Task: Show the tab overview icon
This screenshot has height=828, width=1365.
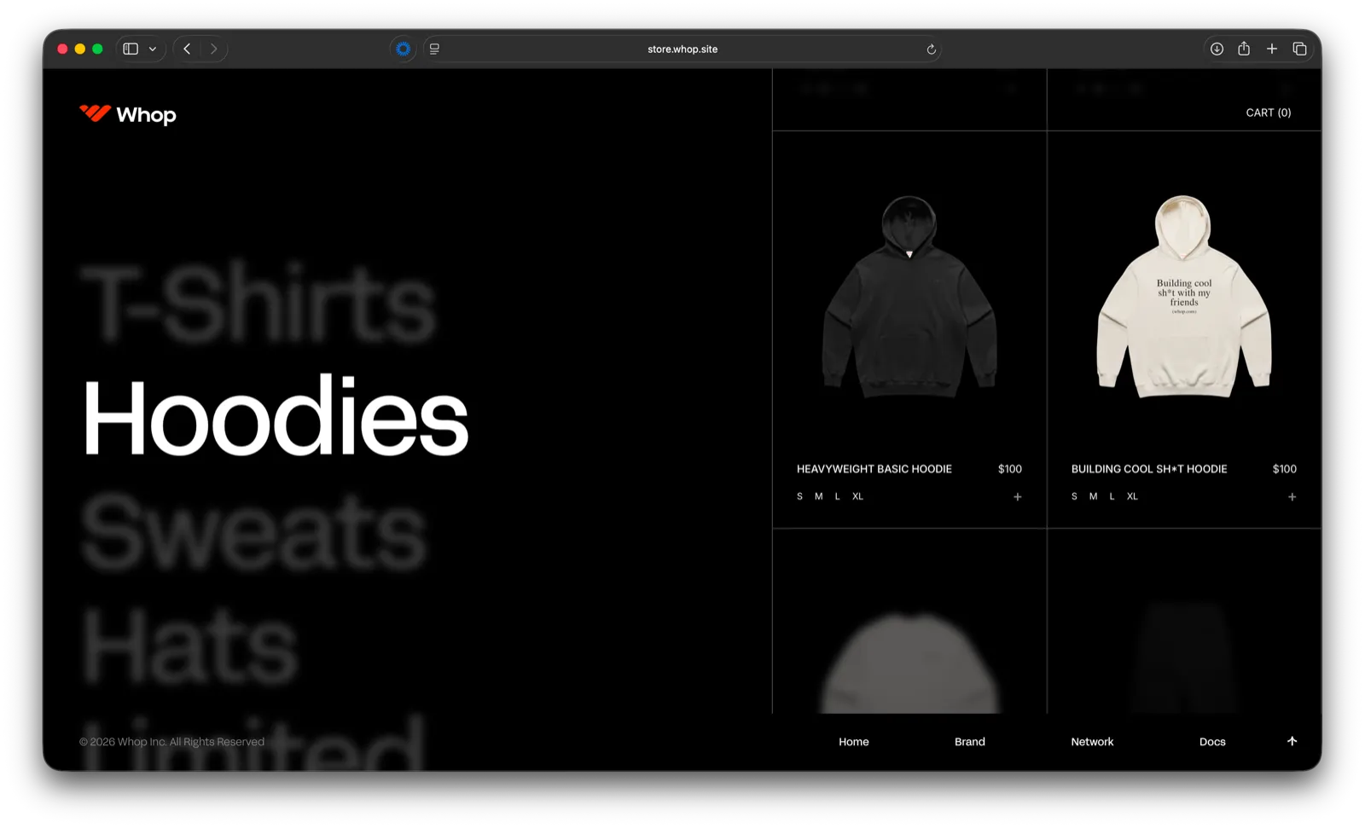Action: tap(1299, 49)
